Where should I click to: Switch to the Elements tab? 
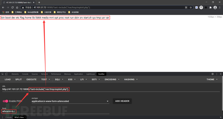pos(15,74)
